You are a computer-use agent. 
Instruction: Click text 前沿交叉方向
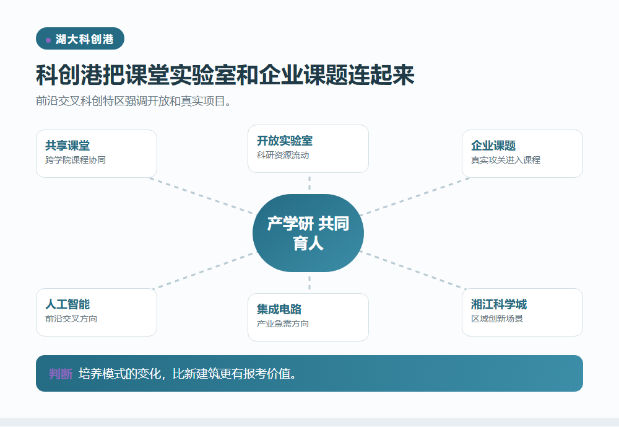[71, 319]
